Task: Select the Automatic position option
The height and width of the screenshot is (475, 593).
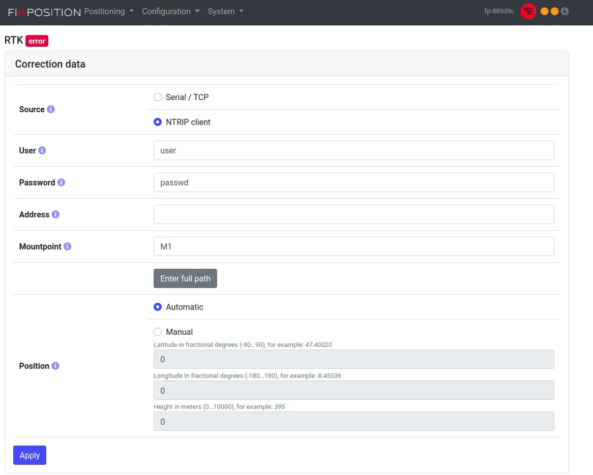Action: (x=158, y=307)
